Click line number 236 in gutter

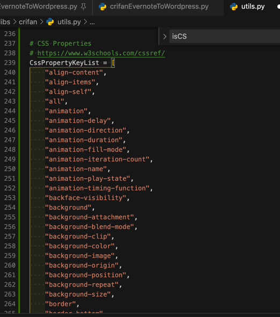pyautogui.click(x=10, y=34)
